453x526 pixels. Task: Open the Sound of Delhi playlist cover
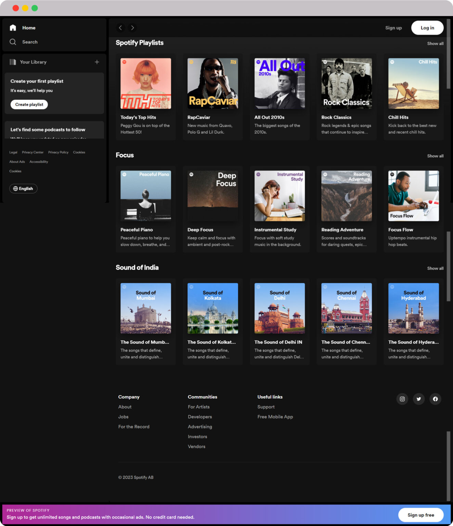(x=279, y=308)
